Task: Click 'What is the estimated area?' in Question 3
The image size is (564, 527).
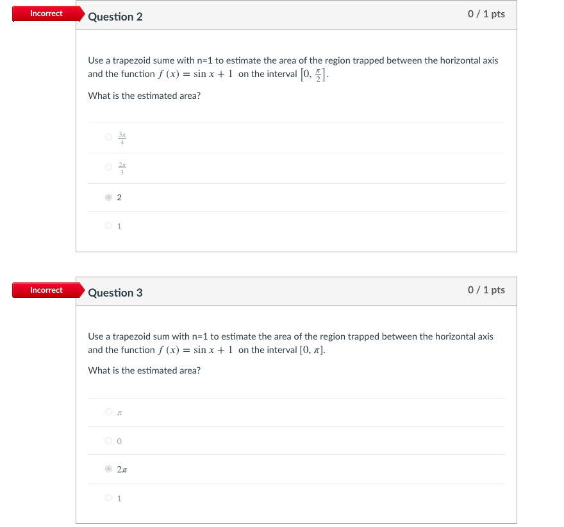Action: click(x=144, y=370)
